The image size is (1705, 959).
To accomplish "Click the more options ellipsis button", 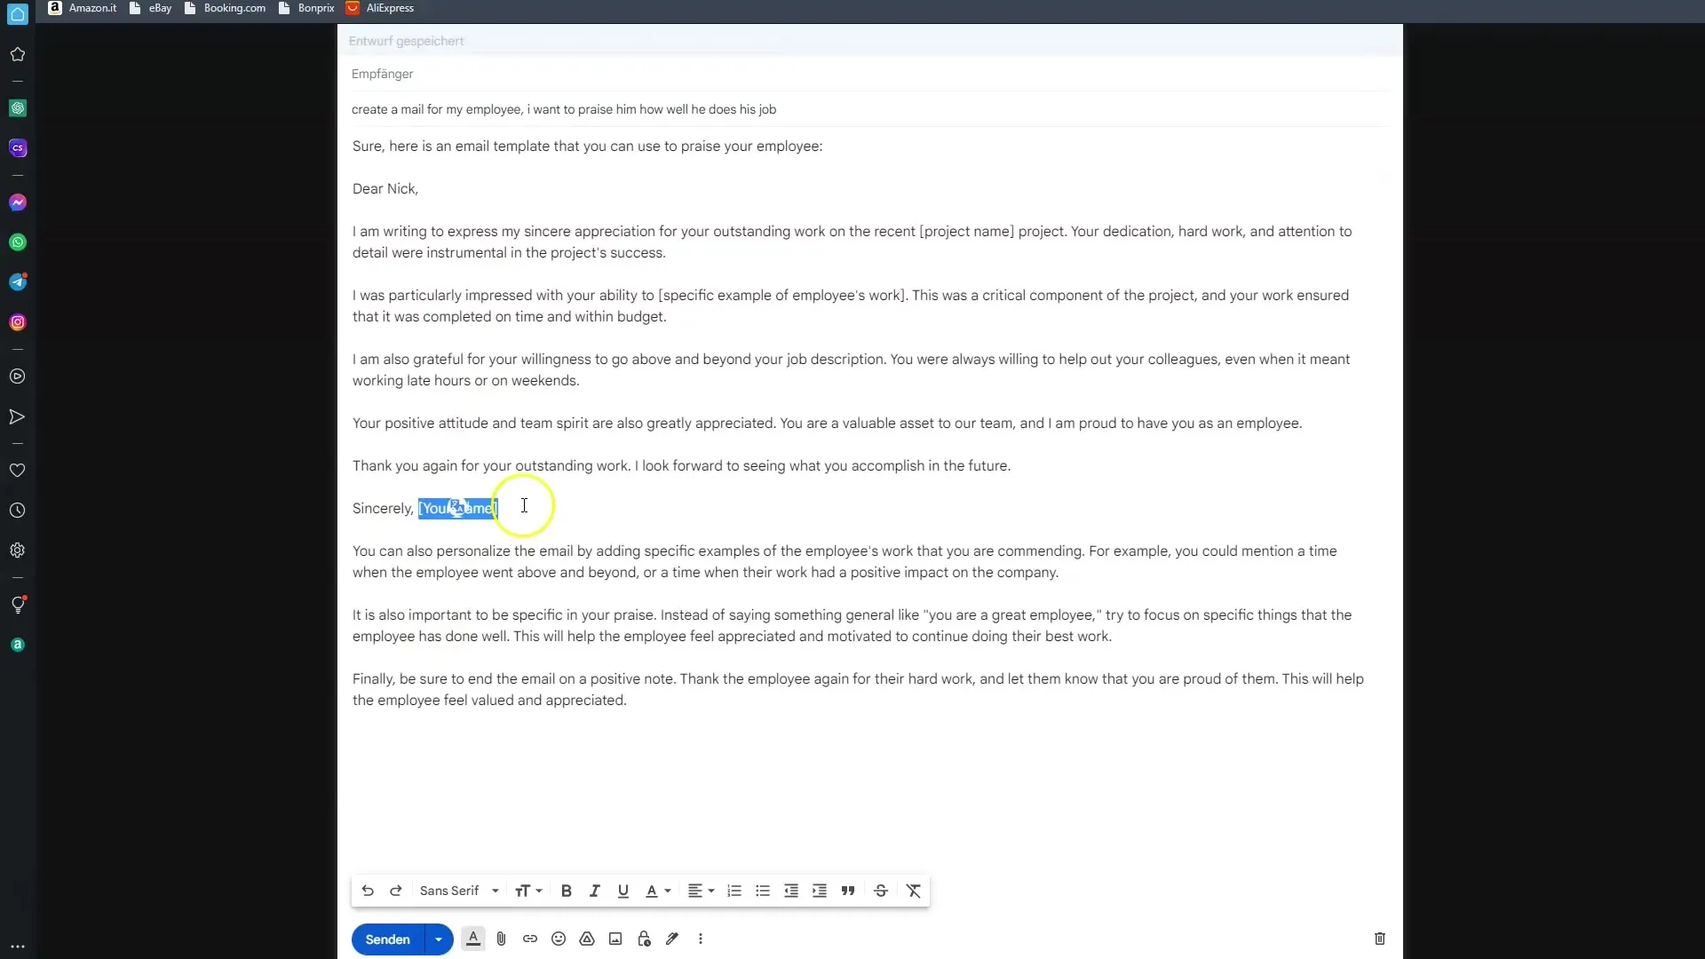I will (x=702, y=938).
